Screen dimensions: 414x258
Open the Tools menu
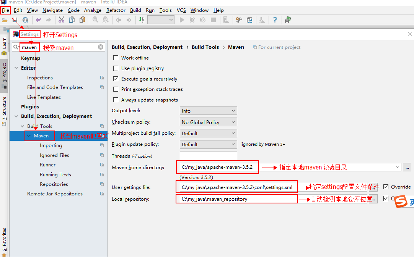pos(166,10)
